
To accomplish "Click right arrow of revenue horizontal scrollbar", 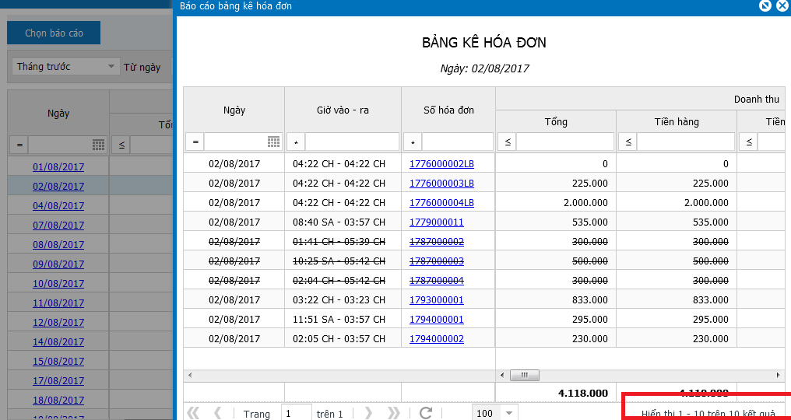I will pos(779,375).
